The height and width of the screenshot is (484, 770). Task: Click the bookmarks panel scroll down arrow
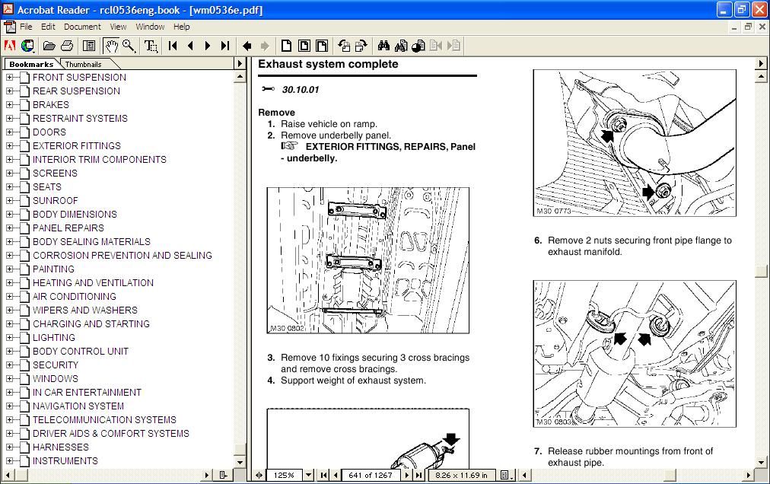pos(240,462)
